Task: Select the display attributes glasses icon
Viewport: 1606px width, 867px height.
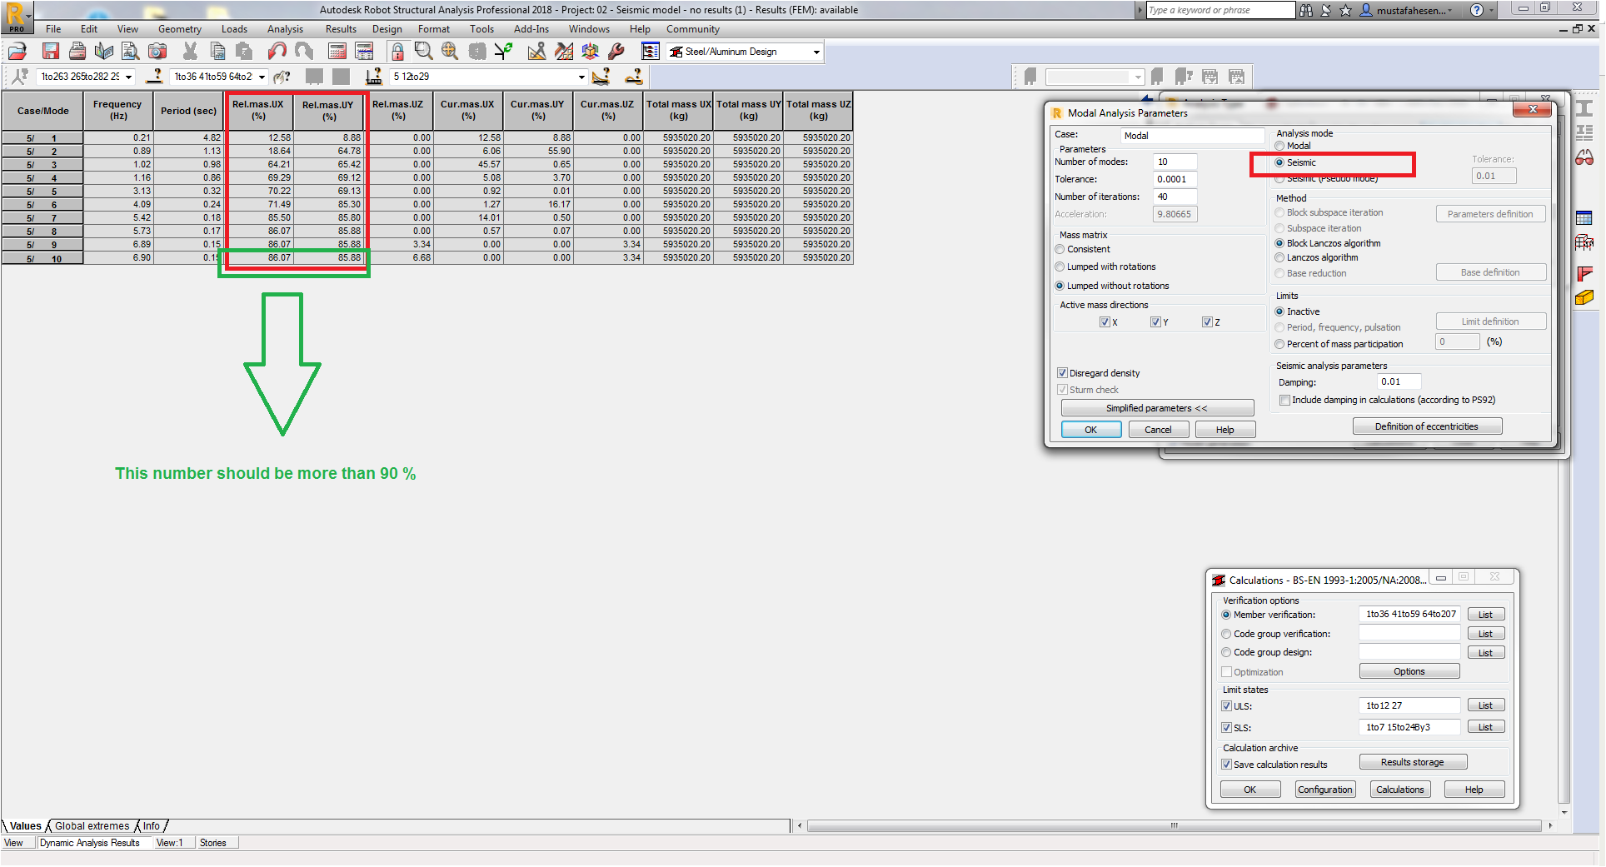Action: [1585, 157]
